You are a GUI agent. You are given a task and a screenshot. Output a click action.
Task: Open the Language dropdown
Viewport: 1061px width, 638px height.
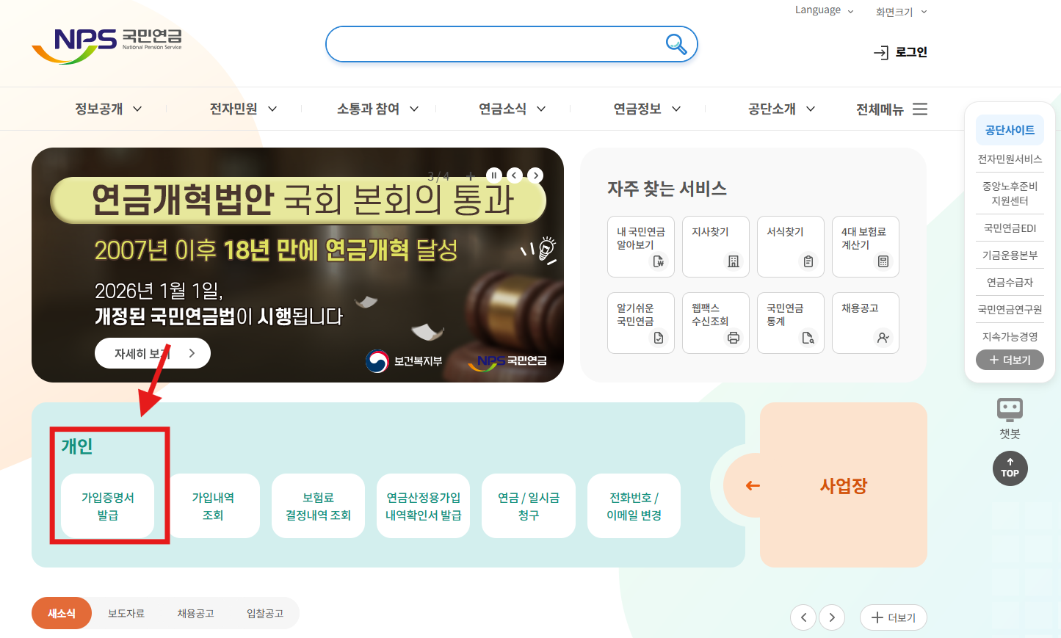[824, 10]
